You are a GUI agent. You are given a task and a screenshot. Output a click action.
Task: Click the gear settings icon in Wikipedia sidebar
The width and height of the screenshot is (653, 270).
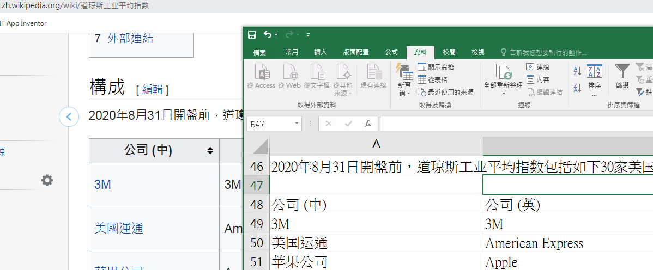click(x=47, y=180)
